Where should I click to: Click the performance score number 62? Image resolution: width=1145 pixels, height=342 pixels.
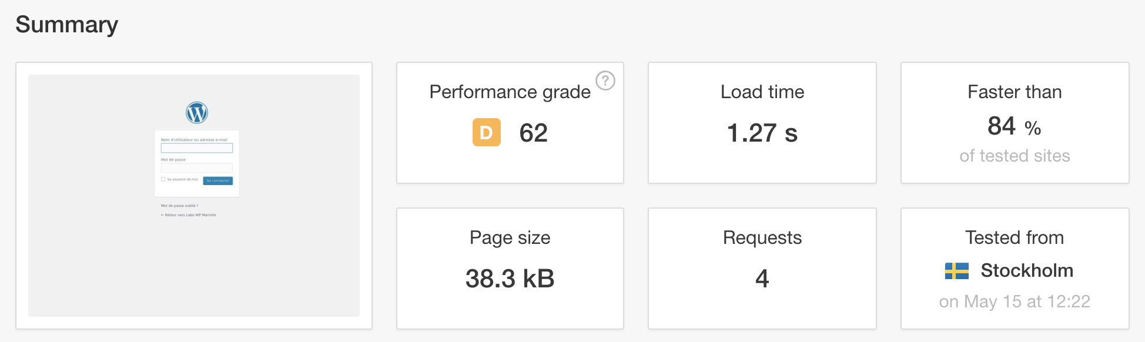coord(533,133)
